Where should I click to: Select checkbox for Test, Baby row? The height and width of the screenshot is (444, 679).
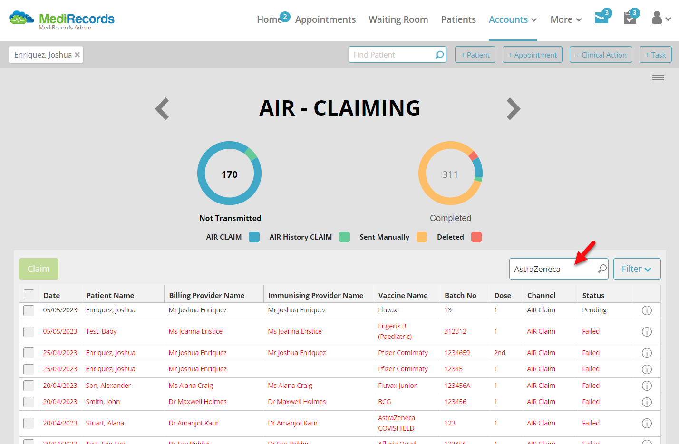(x=29, y=332)
